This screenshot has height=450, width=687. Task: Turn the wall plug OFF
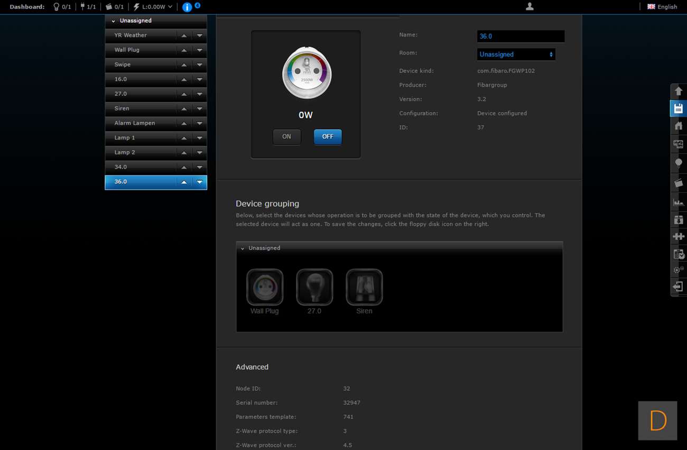pos(328,136)
